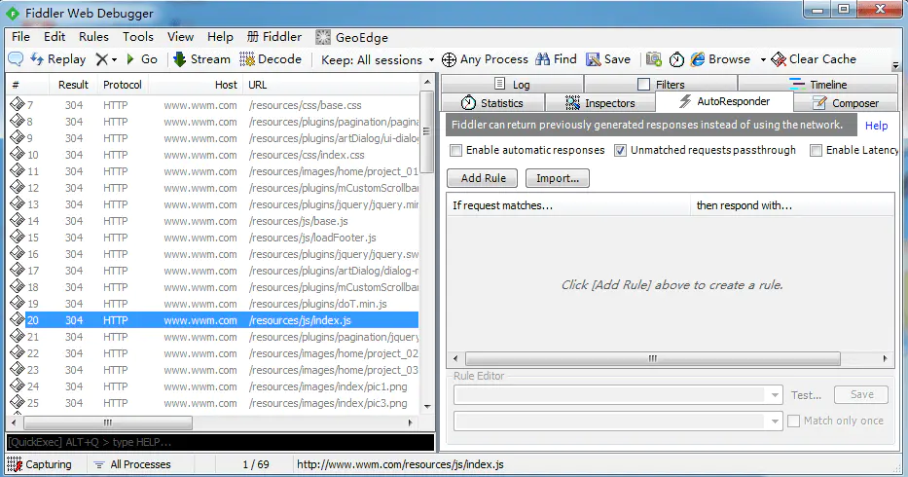This screenshot has width=908, height=477.
Task: Click the camera screenshot toolbar icon
Action: coord(654,59)
